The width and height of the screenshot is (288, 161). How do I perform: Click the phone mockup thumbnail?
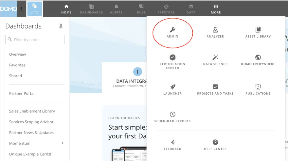(118, 155)
